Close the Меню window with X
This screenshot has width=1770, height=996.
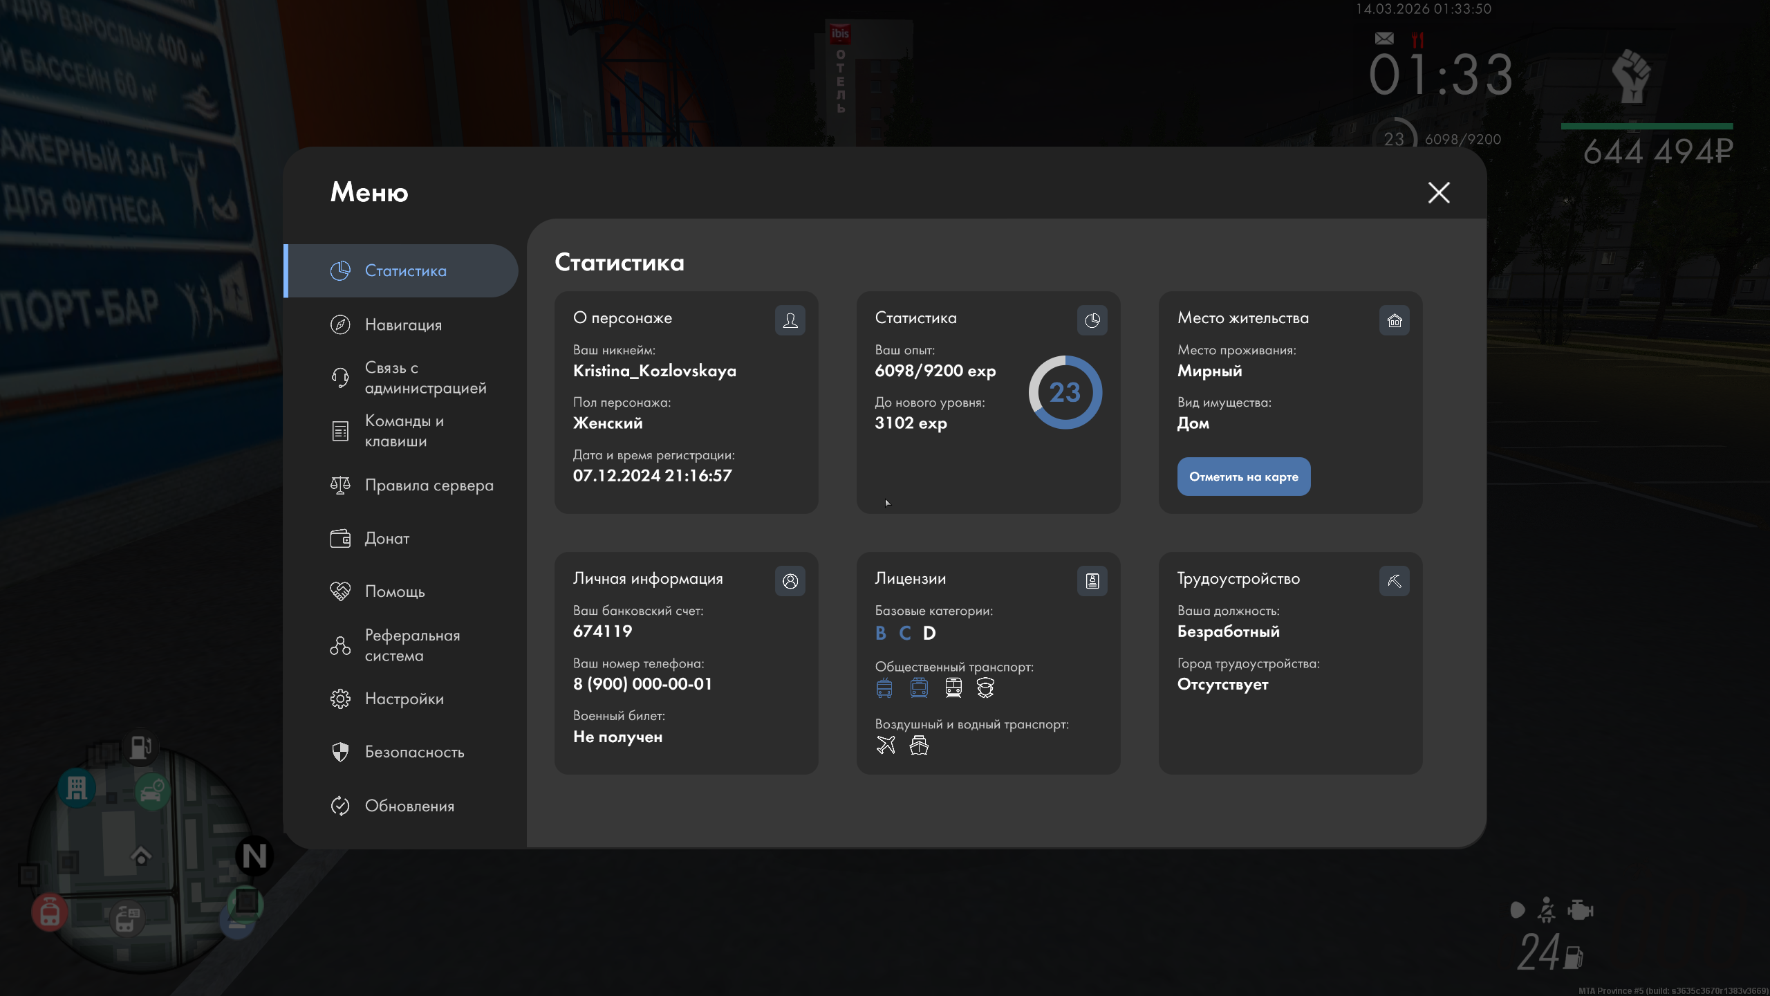[x=1438, y=192]
